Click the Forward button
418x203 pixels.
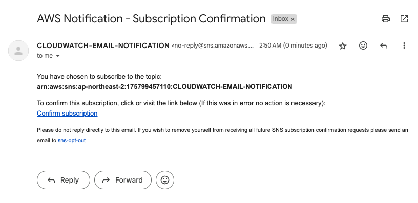pos(123,180)
